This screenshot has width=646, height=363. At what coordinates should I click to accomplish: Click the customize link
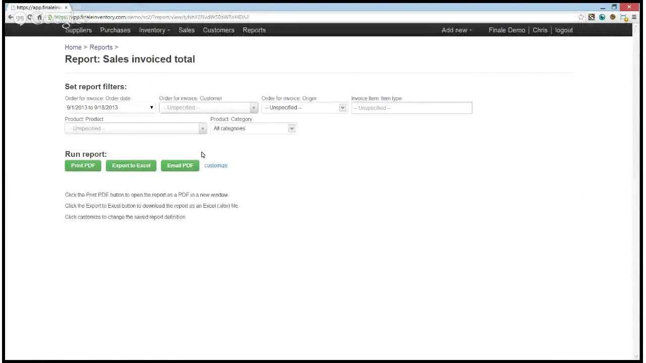(216, 165)
